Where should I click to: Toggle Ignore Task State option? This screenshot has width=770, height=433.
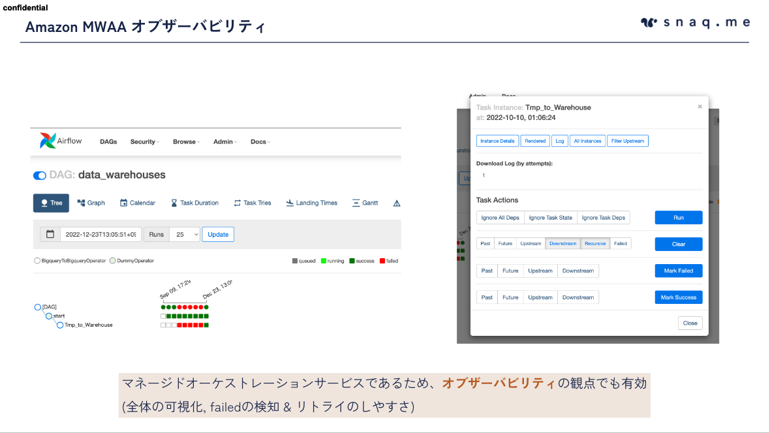pos(551,218)
